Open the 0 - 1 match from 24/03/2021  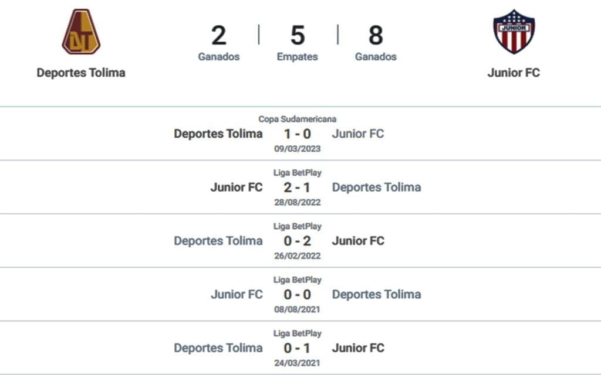click(x=298, y=348)
